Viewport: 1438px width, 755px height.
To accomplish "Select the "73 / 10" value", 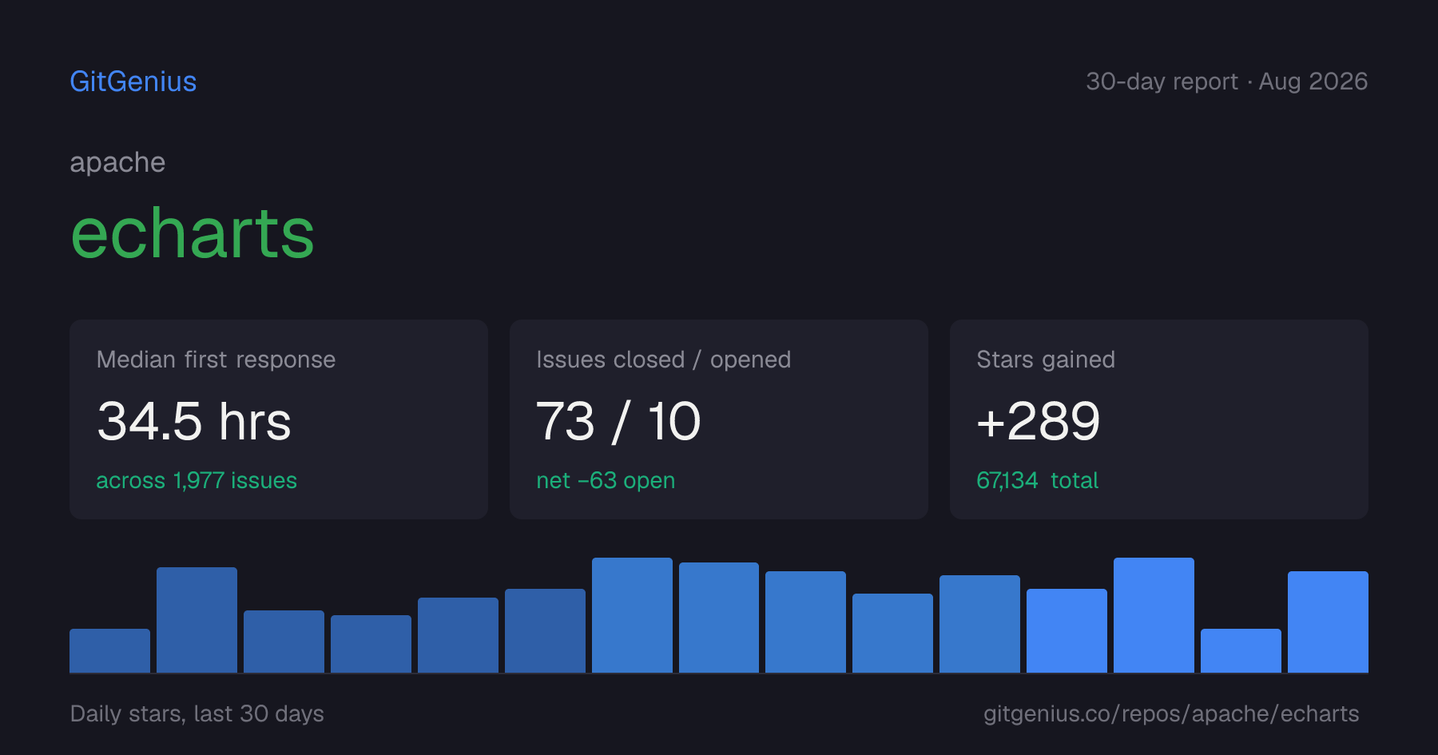I will click(x=618, y=421).
